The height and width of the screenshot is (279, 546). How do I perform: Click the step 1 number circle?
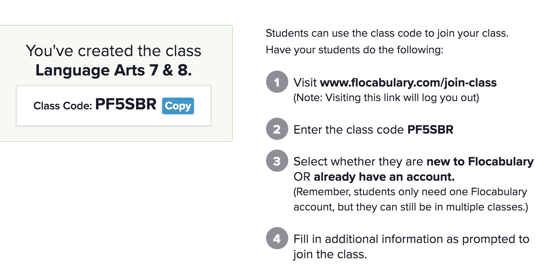pyautogui.click(x=277, y=82)
